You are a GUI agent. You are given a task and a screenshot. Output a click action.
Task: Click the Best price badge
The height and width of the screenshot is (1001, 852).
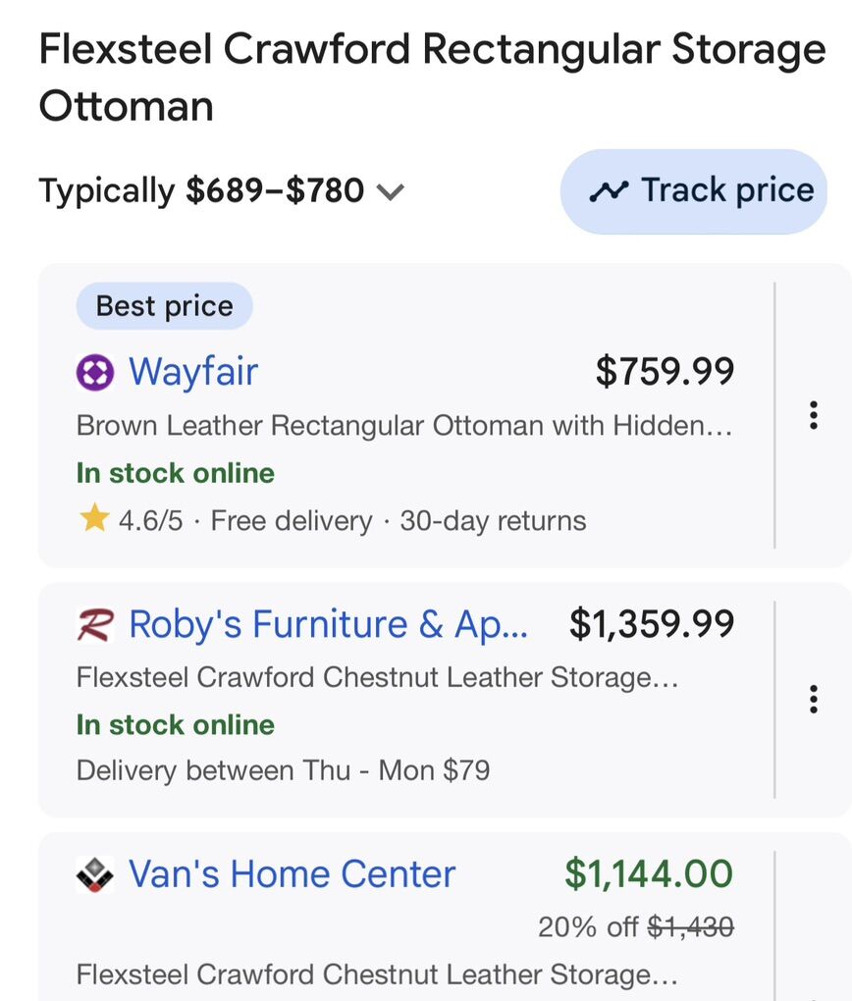pyautogui.click(x=164, y=306)
